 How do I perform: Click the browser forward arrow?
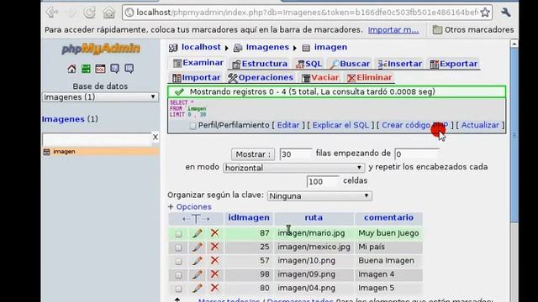pos(71,13)
